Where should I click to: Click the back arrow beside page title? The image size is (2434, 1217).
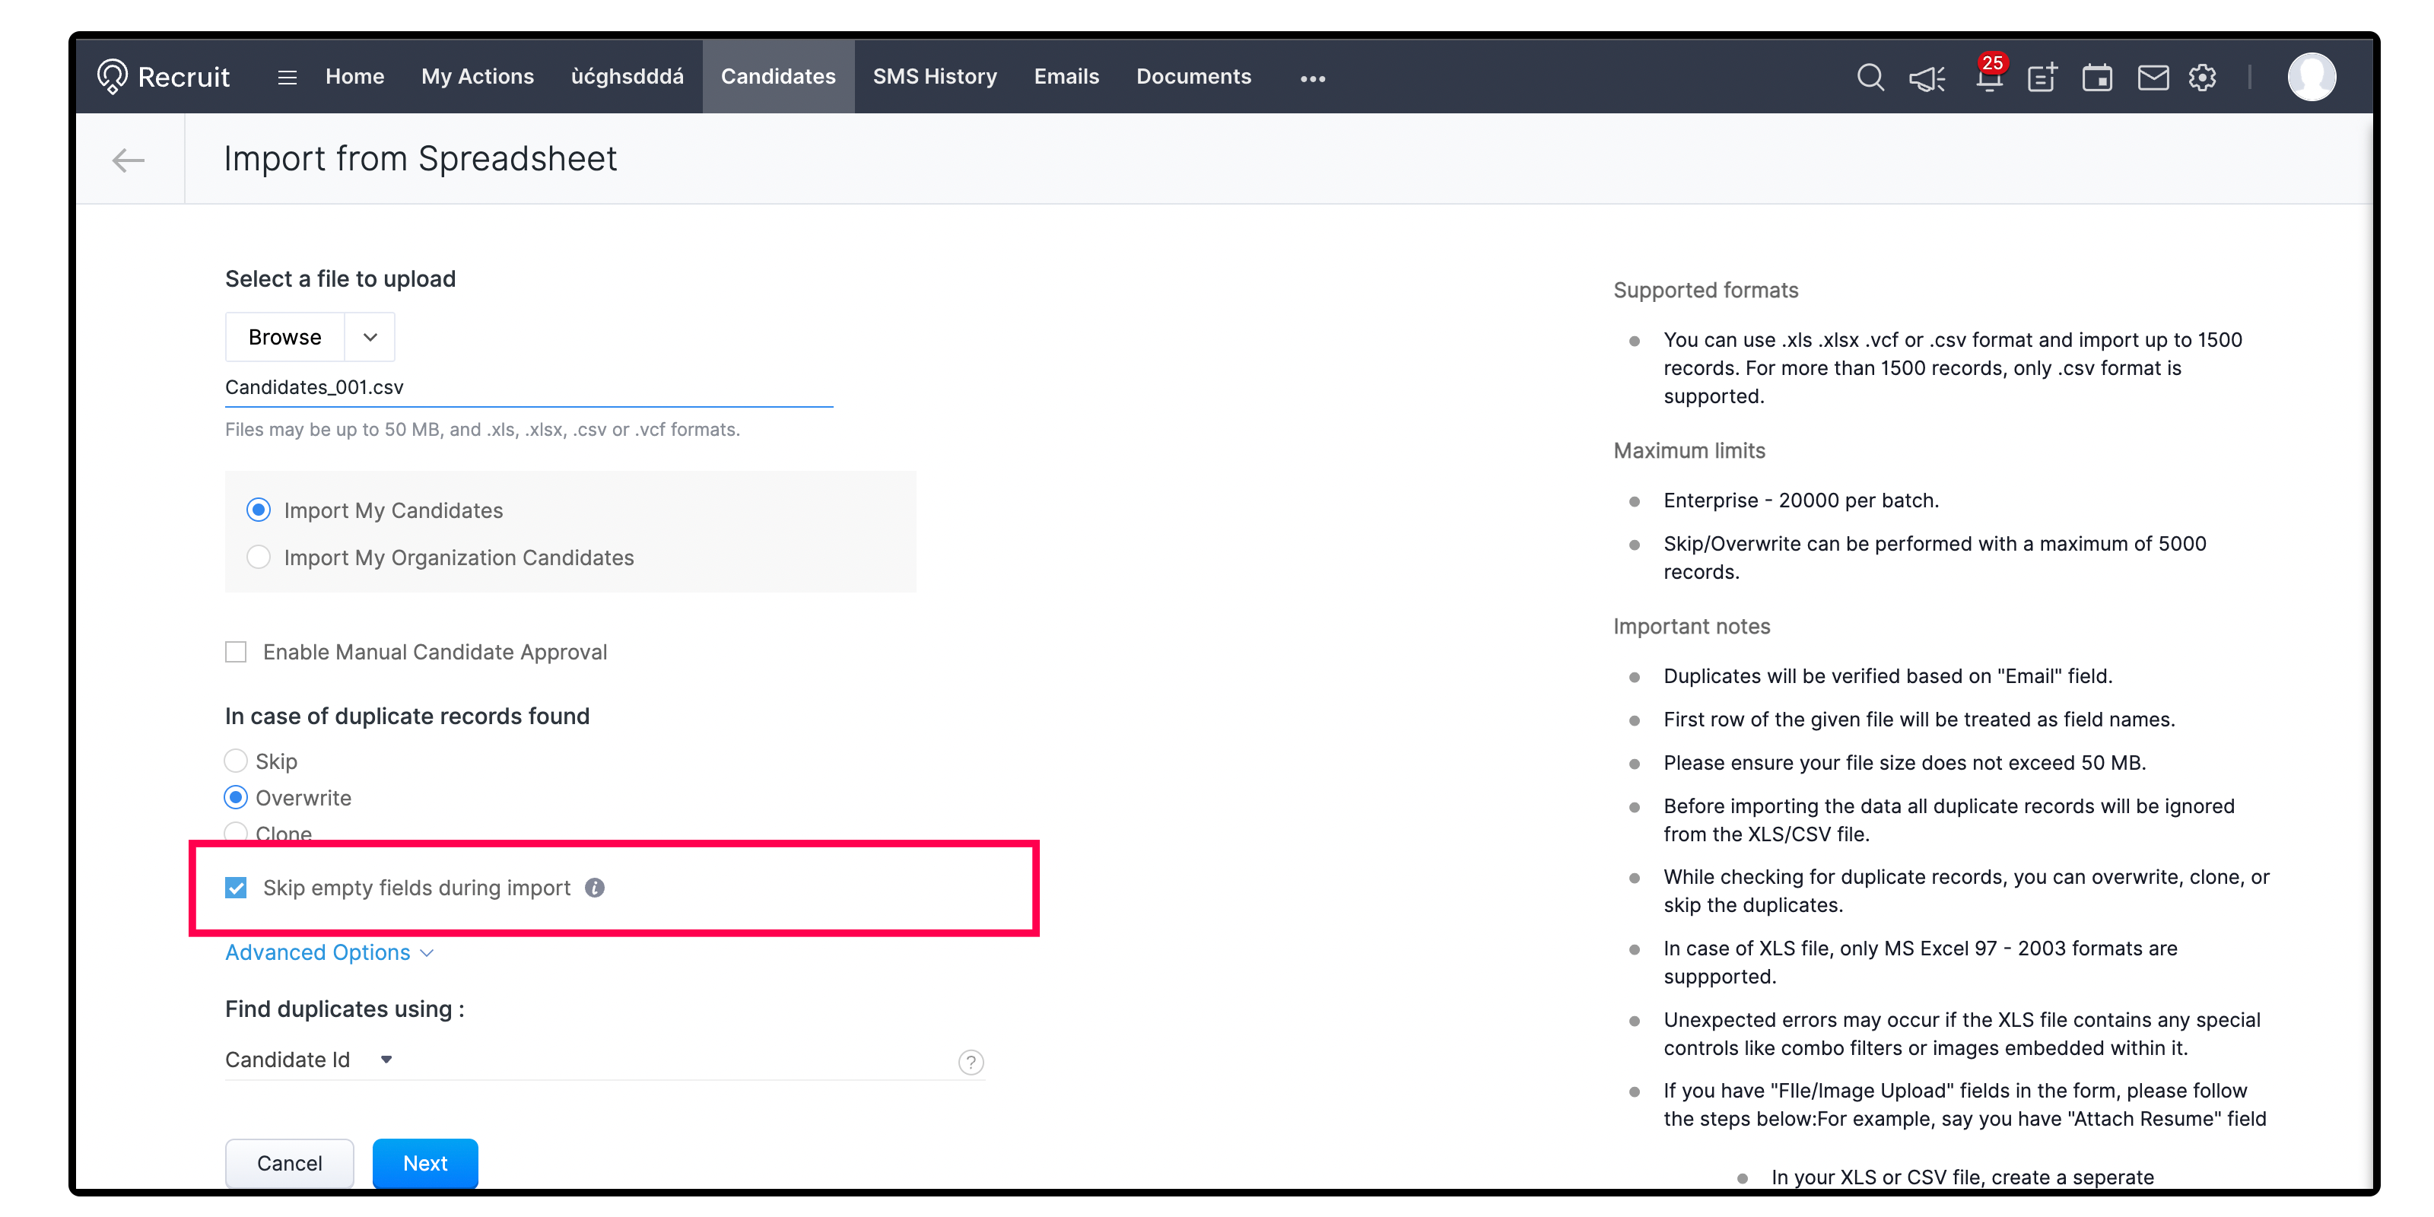coord(129,160)
